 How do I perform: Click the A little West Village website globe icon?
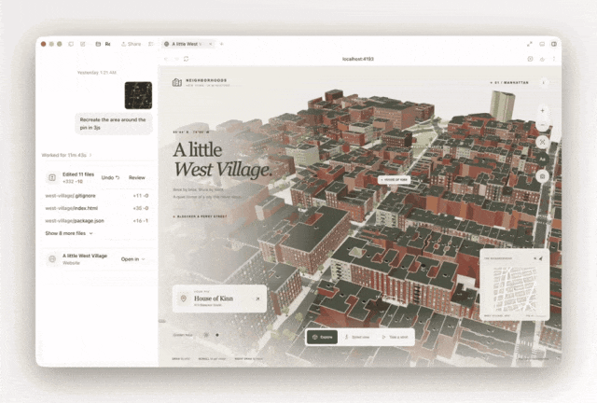tap(52, 259)
